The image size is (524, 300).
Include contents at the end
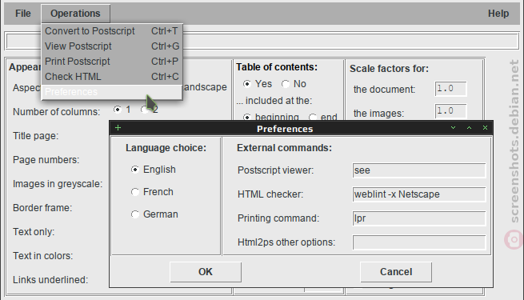pos(313,118)
